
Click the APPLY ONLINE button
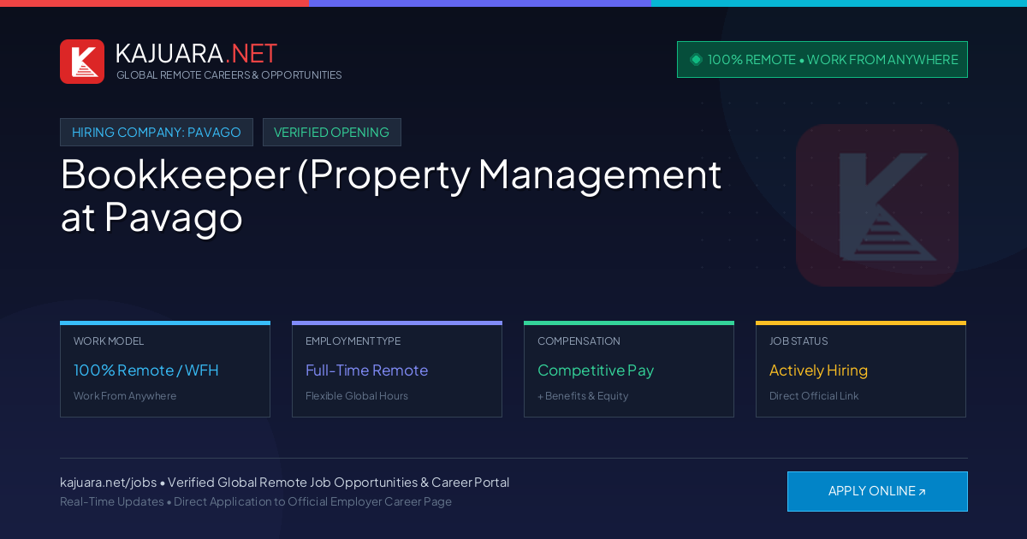click(877, 491)
